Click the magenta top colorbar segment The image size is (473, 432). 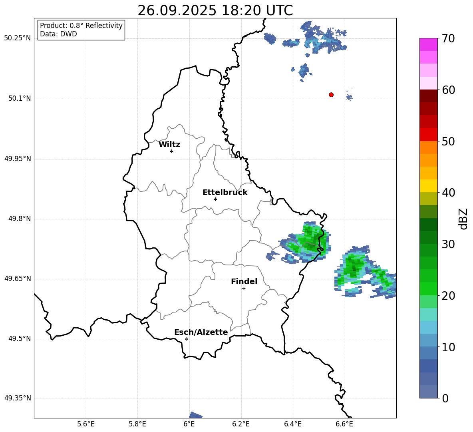coord(428,44)
